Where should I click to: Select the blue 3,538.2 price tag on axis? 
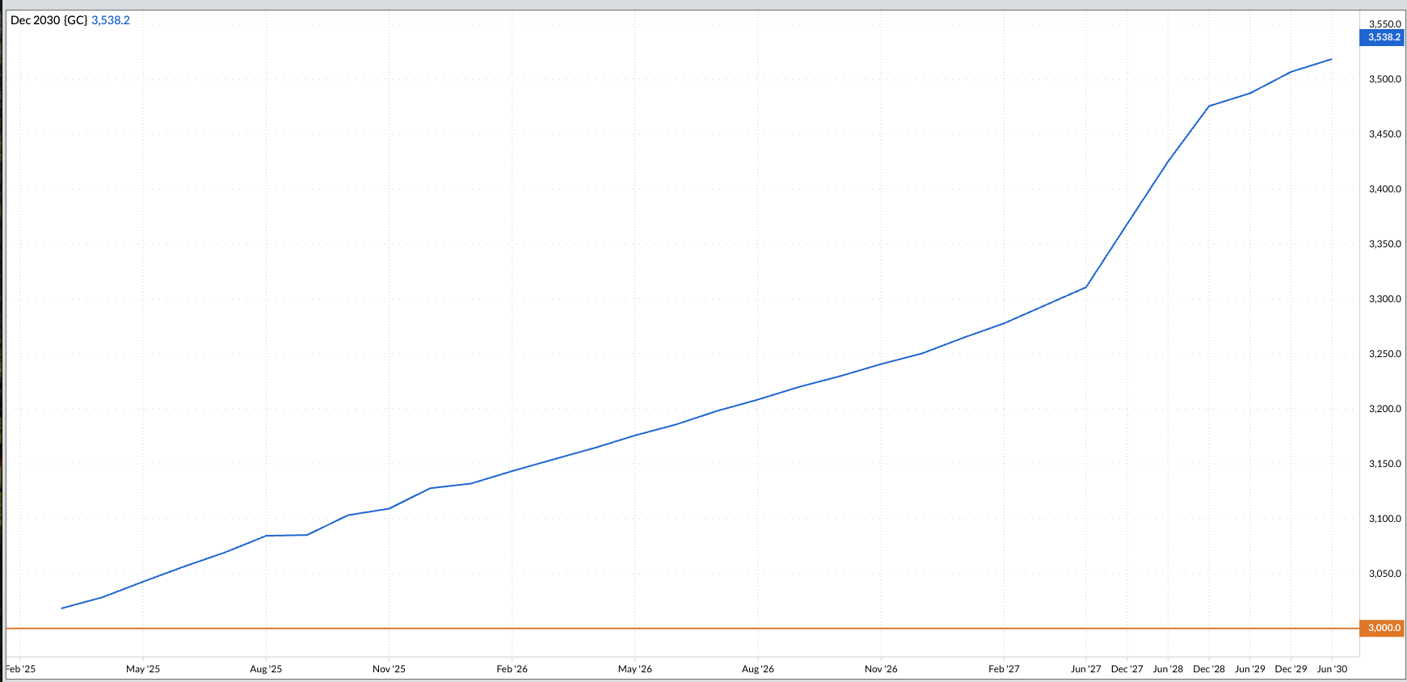click(1384, 37)
